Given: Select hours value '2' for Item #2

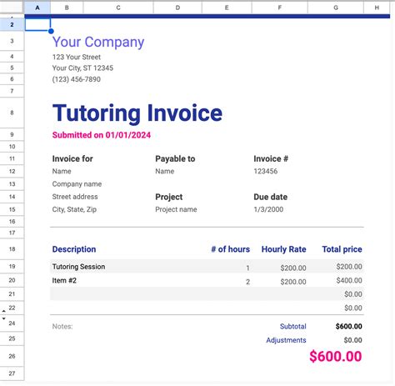Looking at the screenshot, I should [247, 282].
